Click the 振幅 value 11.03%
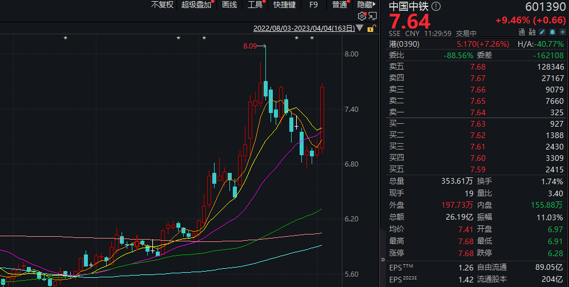The image size is (569, 287). [550, 217]
